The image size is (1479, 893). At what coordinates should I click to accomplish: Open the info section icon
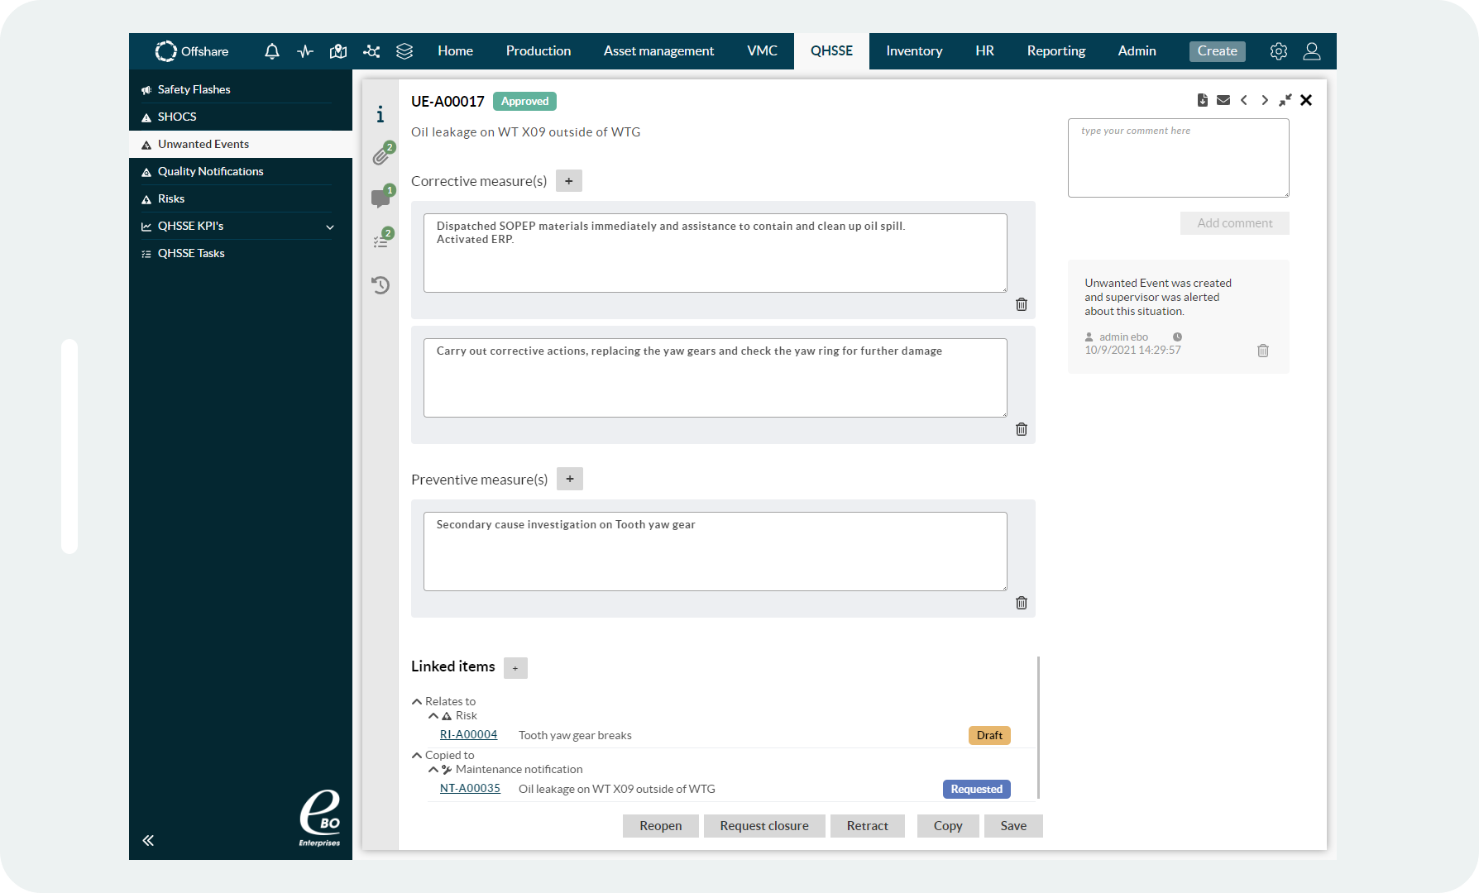coord(381,114)
